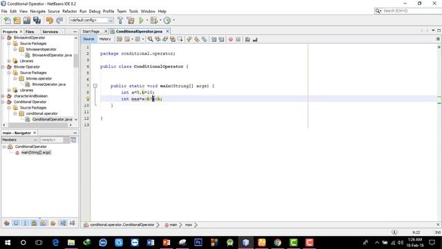
Task: Click the Last Edit editor toolbar icon
Action: pyautogui.click(x=119, y=39)
